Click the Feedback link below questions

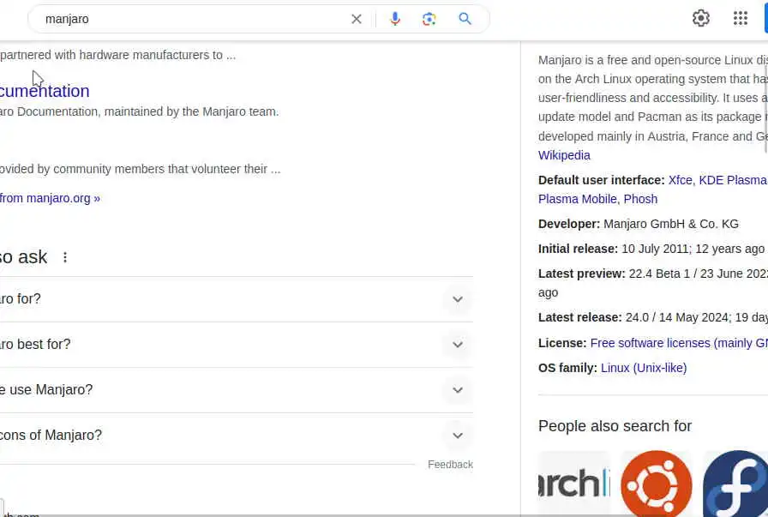(450, 465)
